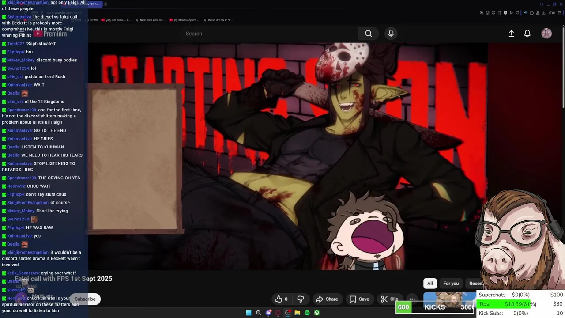Open the browser AI assistant button

[x=552, y=13]
